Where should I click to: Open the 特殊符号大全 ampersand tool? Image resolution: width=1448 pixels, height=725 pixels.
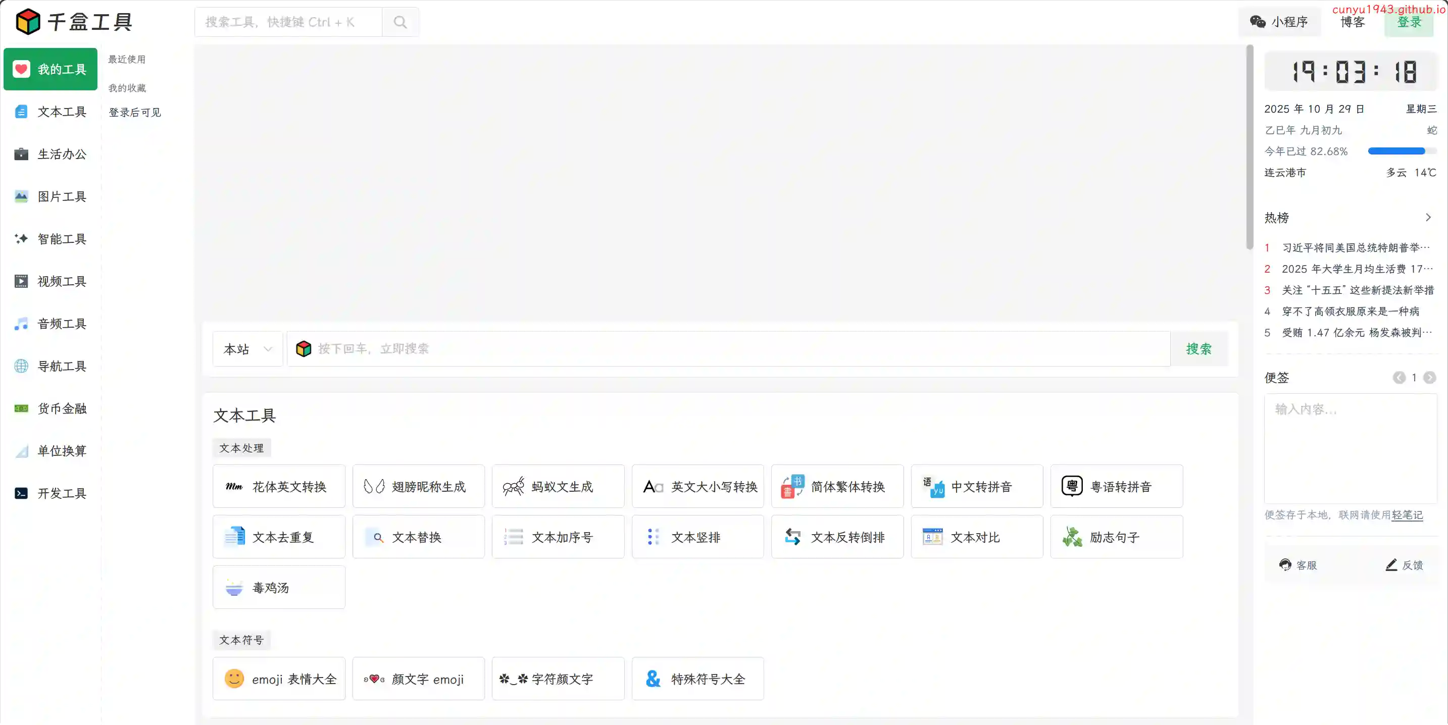pos(653,679)
